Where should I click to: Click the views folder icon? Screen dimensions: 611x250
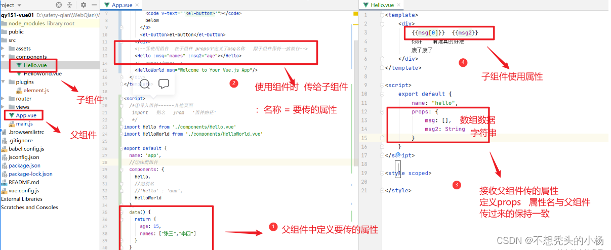tap(12, 107)
